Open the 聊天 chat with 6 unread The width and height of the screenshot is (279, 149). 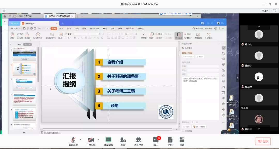(x=156, y=140)
